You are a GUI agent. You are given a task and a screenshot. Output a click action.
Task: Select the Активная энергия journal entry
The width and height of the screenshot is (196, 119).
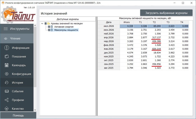point(64,27)
